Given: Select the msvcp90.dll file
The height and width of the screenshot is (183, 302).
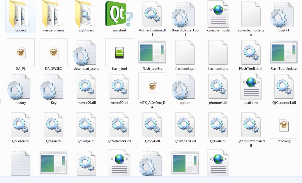Looking at the screenshot, I should 86,89.
